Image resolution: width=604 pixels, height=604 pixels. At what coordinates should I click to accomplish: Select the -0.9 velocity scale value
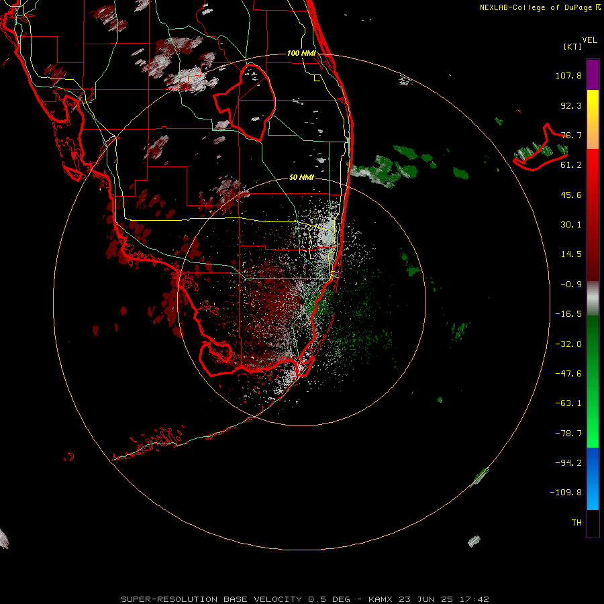coord(571,285)
